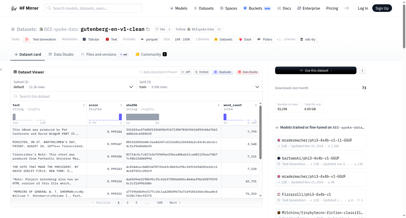406x218 pixels.
Task: Click the score column histogram
Action: (x=105, y=117)
